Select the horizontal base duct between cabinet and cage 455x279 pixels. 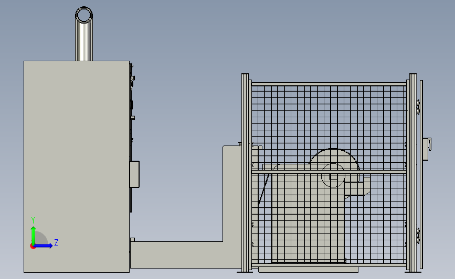(186, 255)
